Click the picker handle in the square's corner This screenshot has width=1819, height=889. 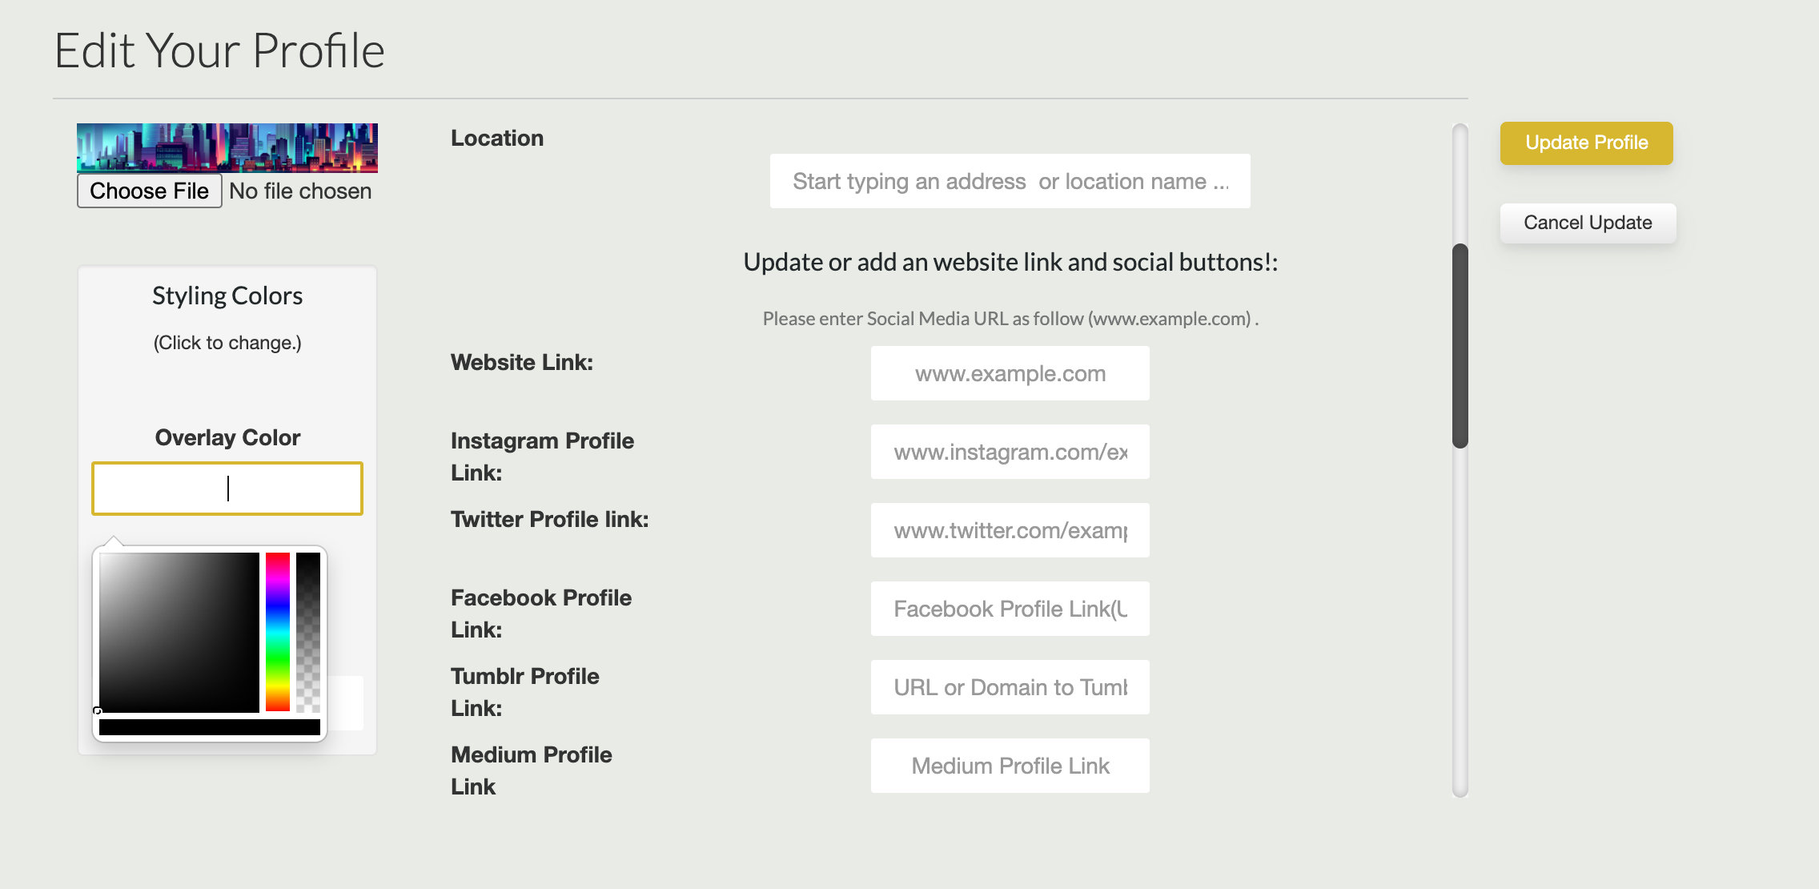coord(98,711)
